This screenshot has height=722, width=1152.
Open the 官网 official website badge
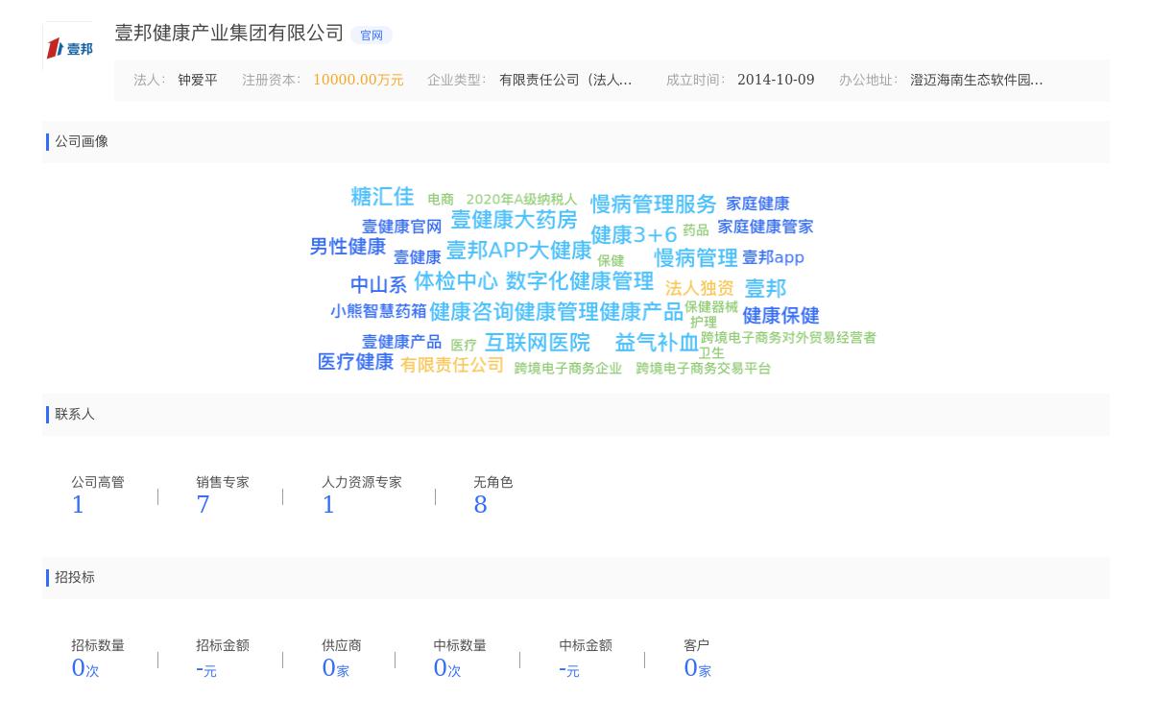[x=372, y=36]
